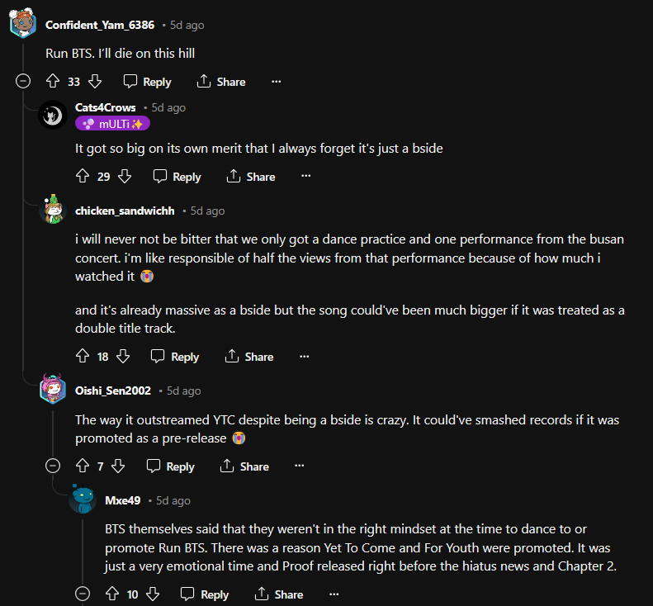Upvote Oishi_Sen2002's comment

[83, 466]
